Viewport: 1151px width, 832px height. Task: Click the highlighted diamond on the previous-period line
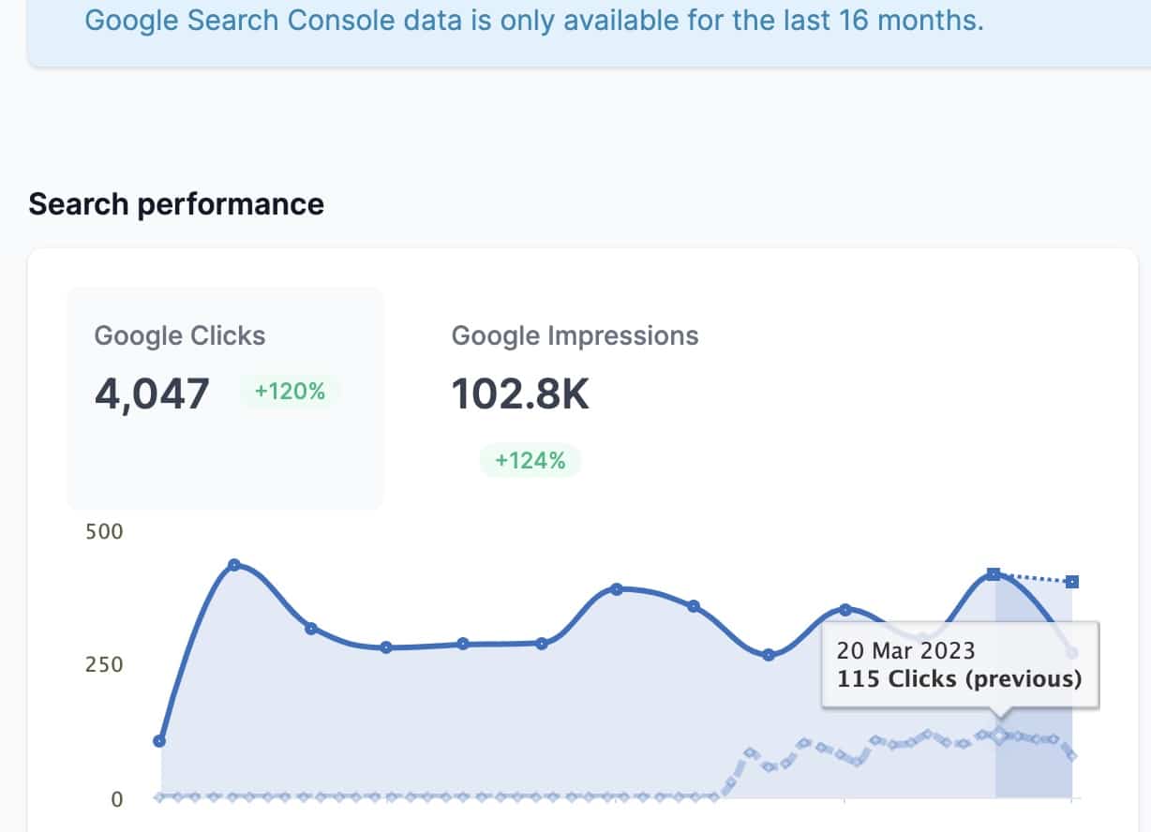point(1000,735)
